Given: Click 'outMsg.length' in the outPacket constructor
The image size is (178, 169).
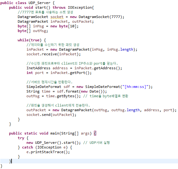Looking at the screenshot, I should point(125,110).
